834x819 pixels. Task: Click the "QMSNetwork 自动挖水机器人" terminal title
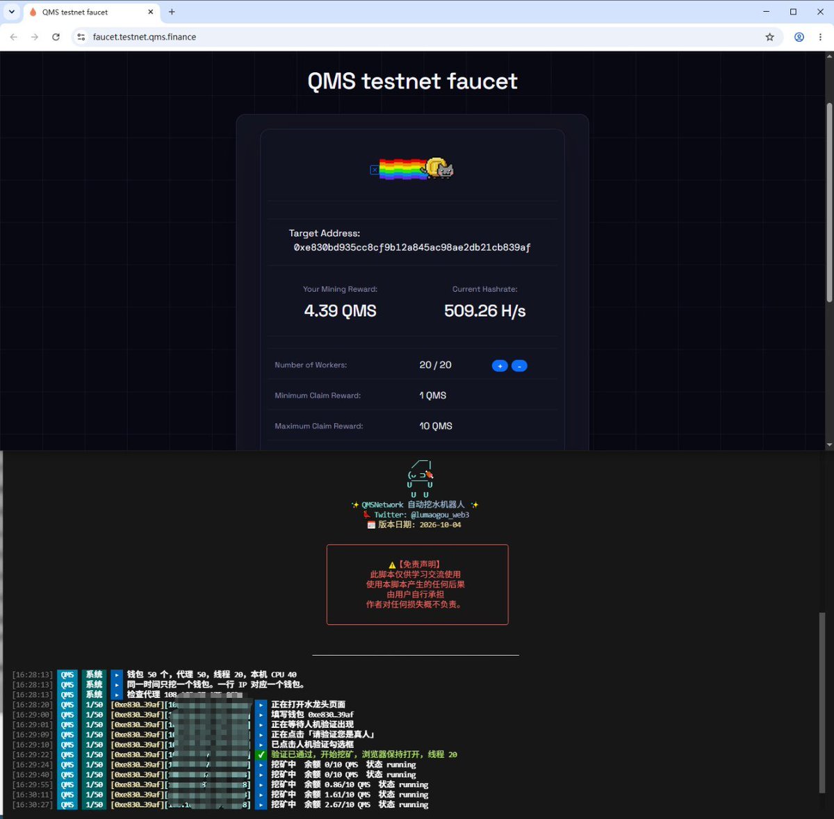[413, 504]
